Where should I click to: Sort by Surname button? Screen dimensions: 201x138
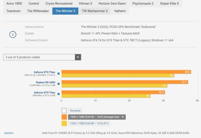[x=75, y=111]
